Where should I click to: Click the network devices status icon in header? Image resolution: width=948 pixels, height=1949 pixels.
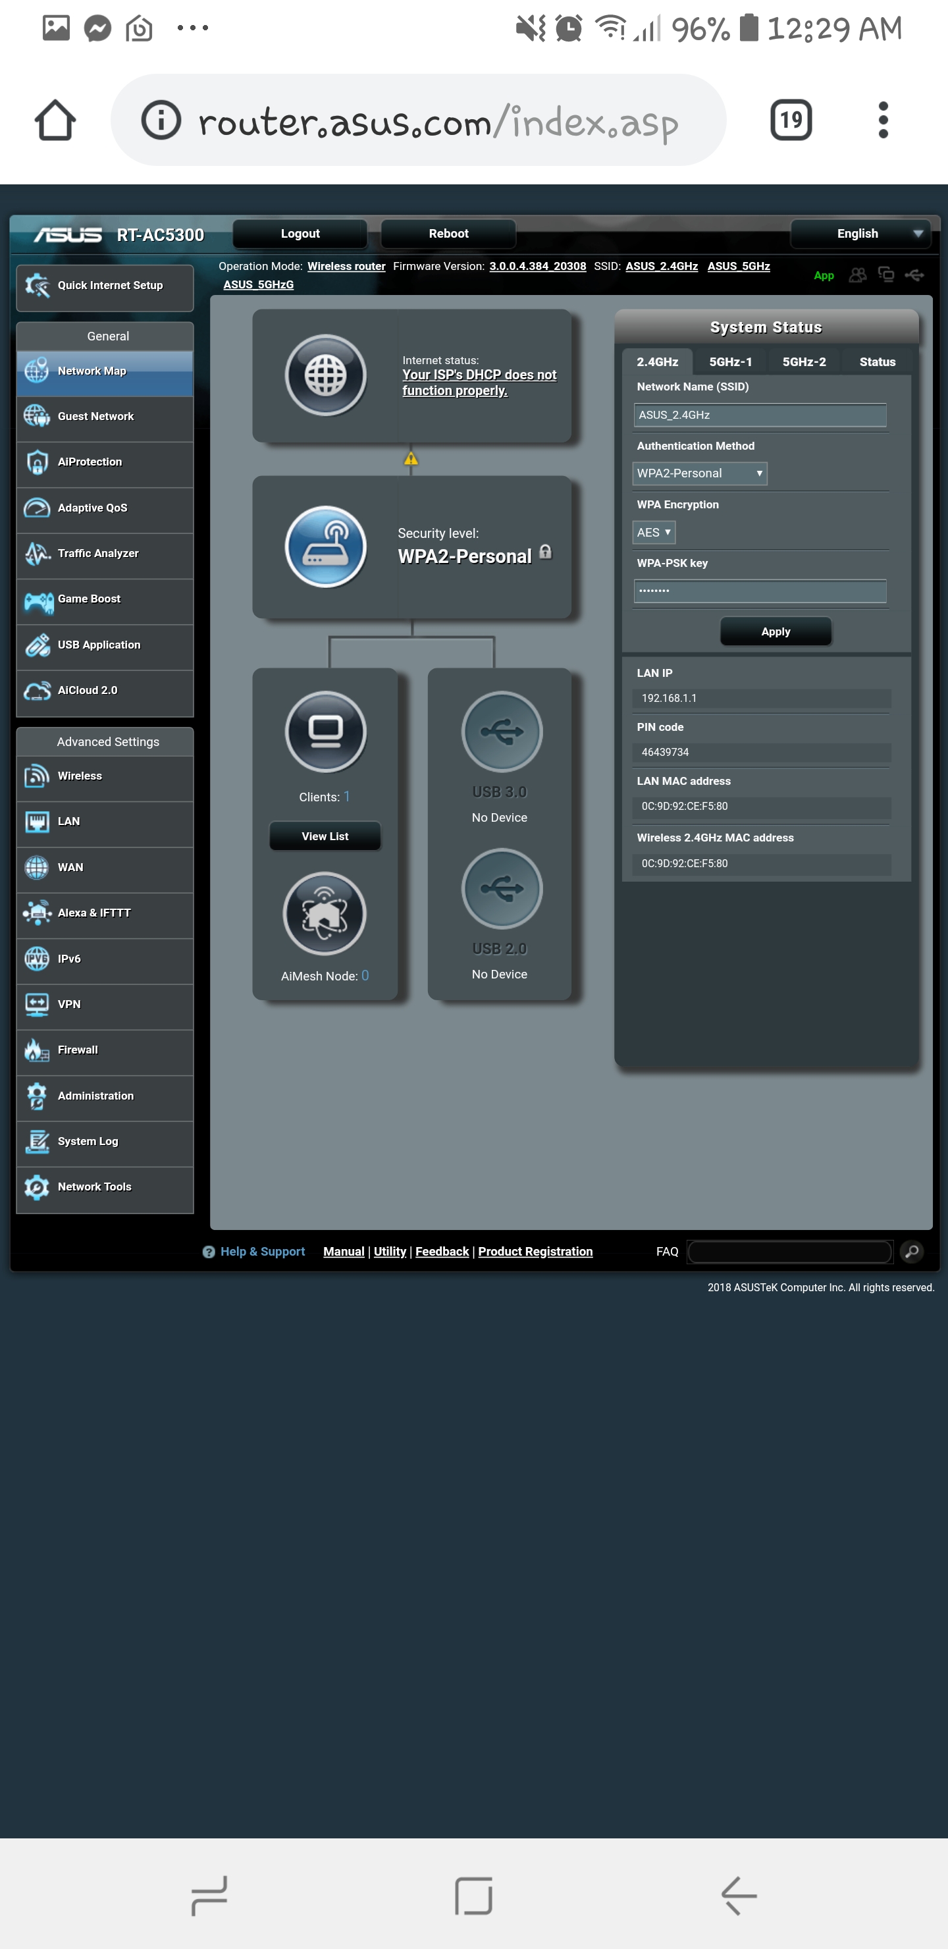pos(886,275)
